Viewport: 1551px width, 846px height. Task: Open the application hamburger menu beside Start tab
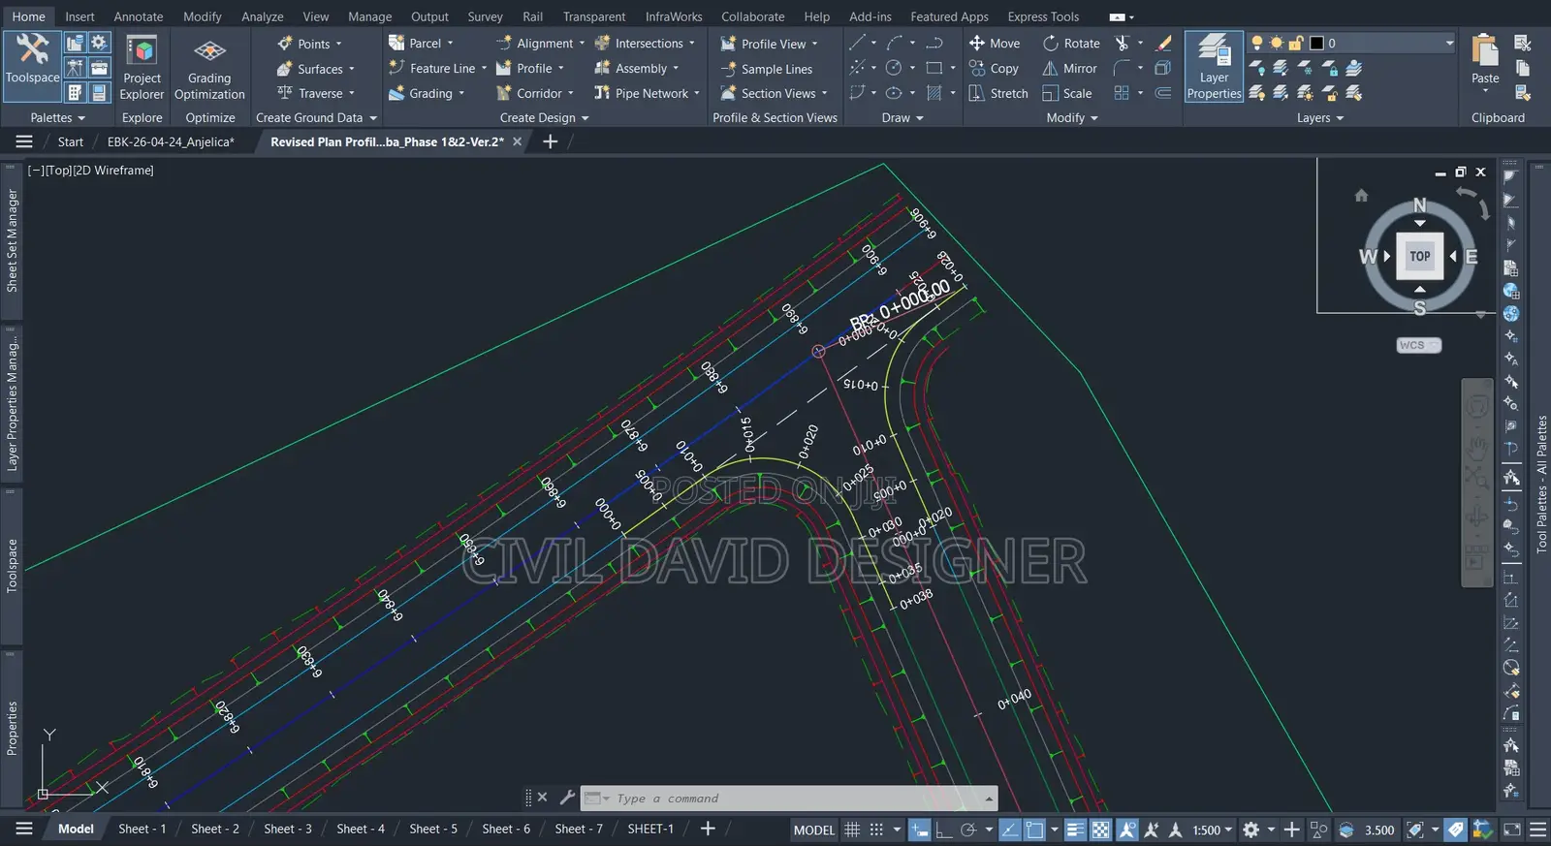(x=24, y=141)
